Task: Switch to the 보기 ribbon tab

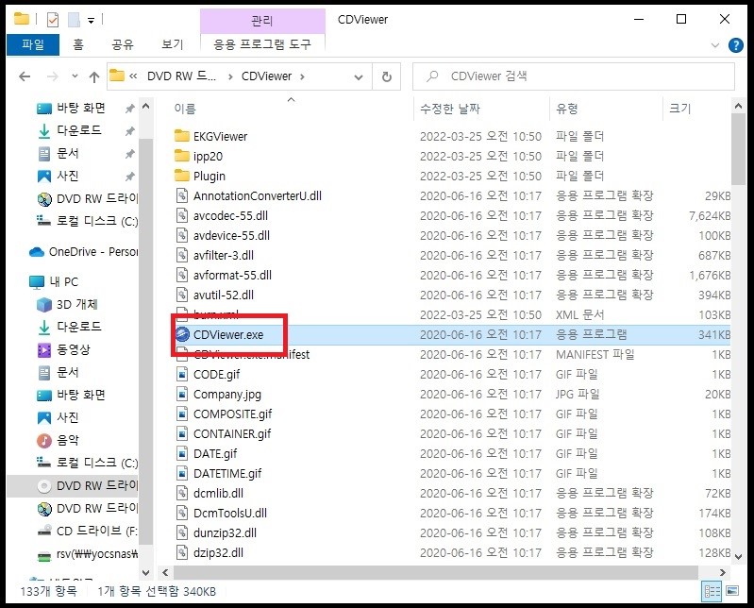Action: pos(172,43)
